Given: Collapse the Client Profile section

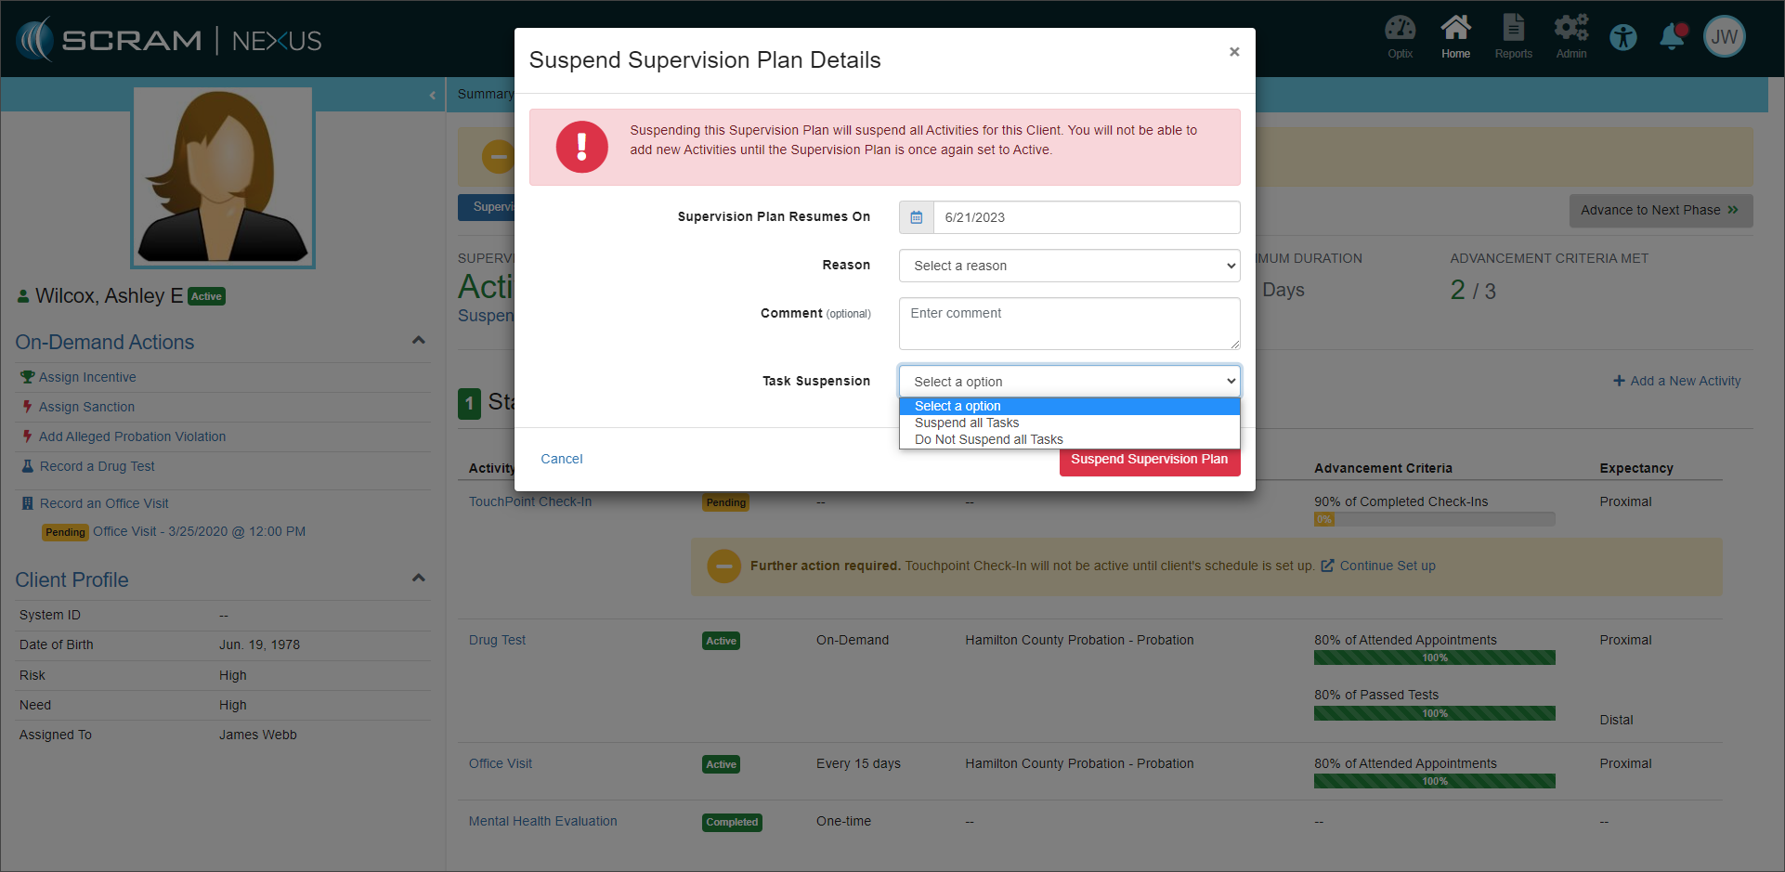Looking at the screenshot, I should point(419,579).
